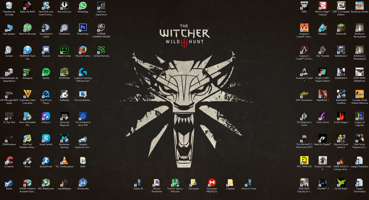Open Samsung Magician shortcut
The image size is (369, 200).
click(x=64, y=116)
